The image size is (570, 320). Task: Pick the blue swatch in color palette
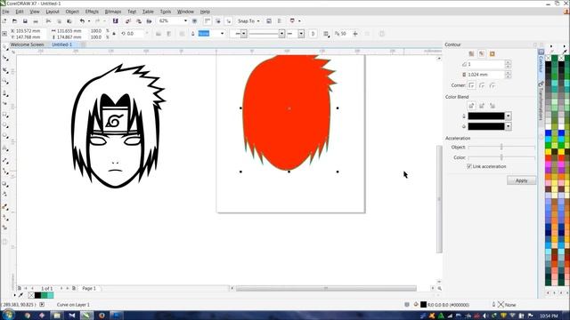click(x=549, y=133)
